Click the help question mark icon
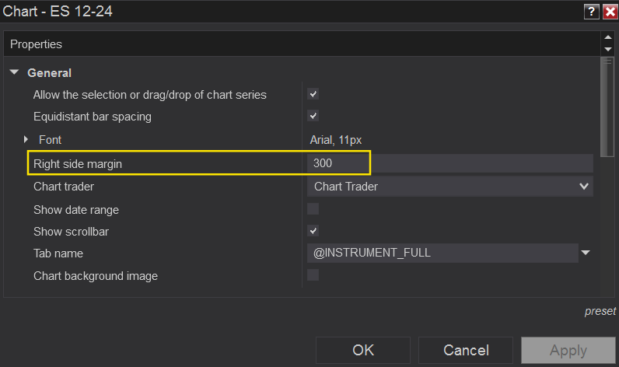Screen dimensions: 619x367 tap(593, 11)
